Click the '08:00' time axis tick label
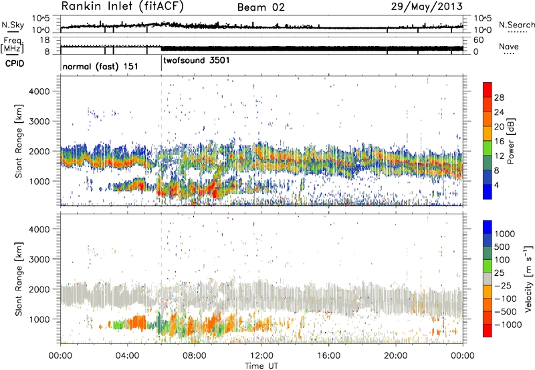 point(195,356)
